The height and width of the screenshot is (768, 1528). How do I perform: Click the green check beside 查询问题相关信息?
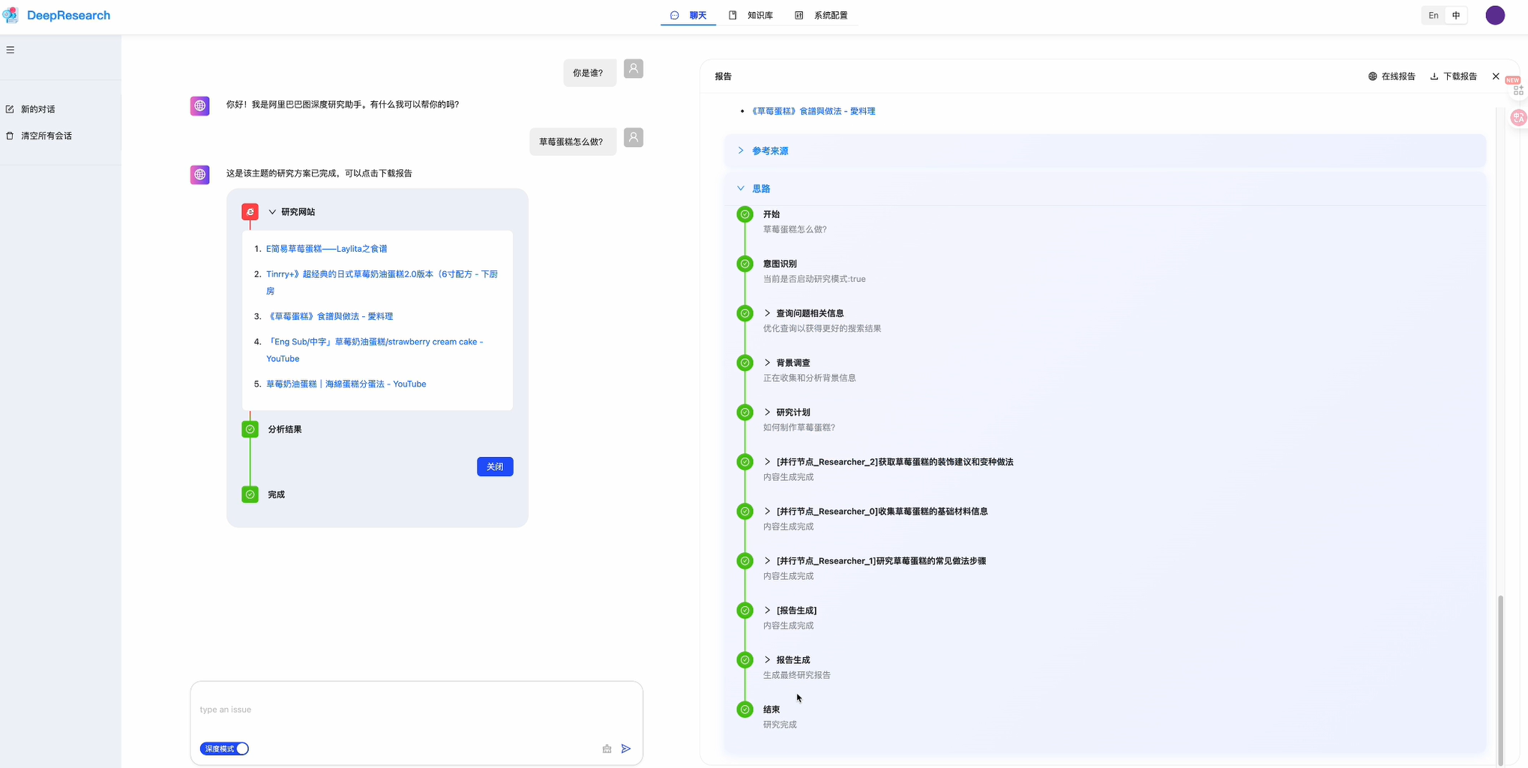click(745, 313)
